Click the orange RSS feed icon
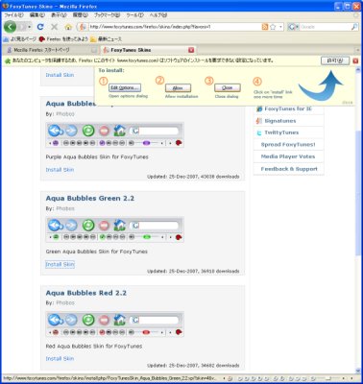The height and width of the screenshot is (384, 363). point(265,27)
